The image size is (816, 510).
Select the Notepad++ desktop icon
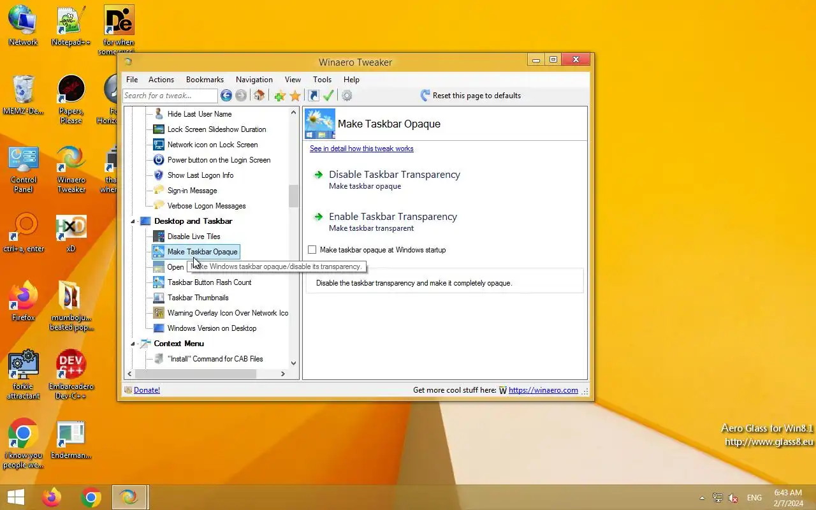(71, 26)
